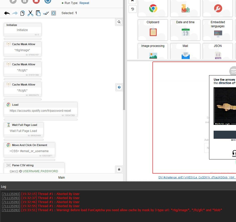Click the debug bug icon

pos(119,169)
